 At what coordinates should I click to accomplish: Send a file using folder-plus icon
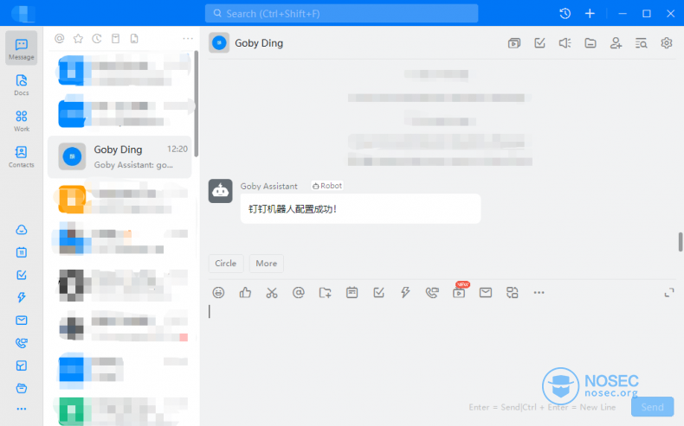(x=325, y=293)
